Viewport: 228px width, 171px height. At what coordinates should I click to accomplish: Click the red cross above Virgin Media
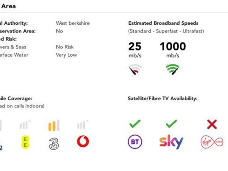click(212, 124)
